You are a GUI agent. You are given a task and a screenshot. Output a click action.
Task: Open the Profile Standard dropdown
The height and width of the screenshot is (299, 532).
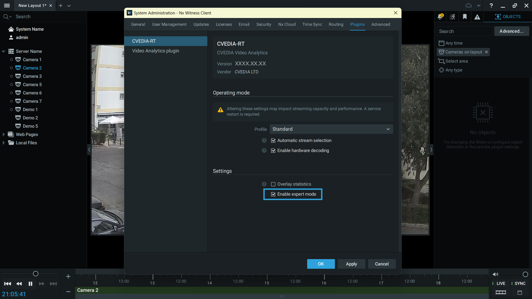click(331, 129)
